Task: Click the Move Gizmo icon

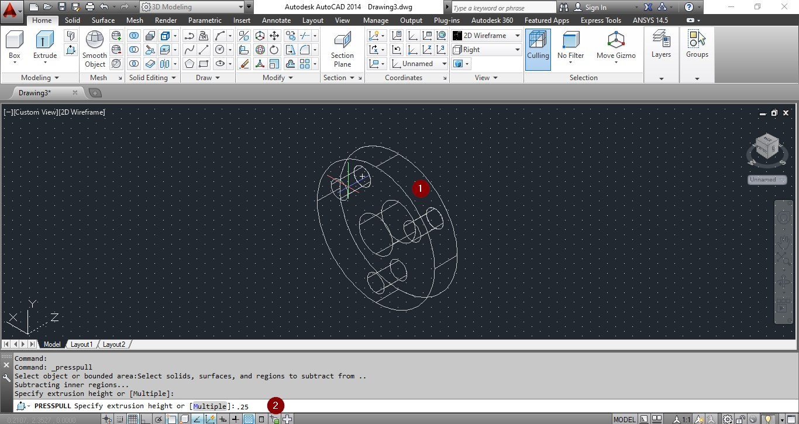Action: tap(616, 41)
